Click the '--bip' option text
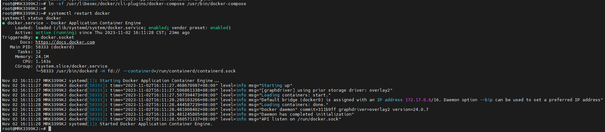 click(x=486, y=100)
